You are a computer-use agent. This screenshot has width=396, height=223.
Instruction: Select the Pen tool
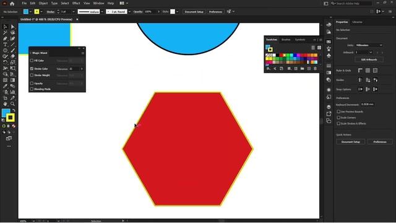tap(5, 38)
